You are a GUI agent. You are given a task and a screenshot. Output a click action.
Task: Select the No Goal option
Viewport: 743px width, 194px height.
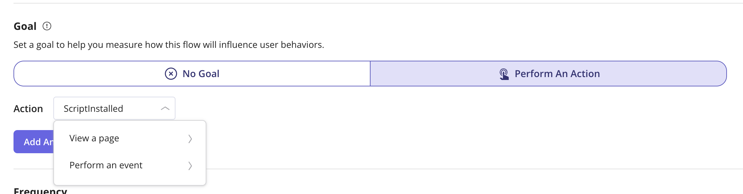192,74
